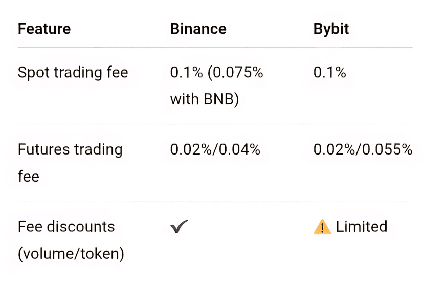Click the 'Fee discounts' label text

click(x=66, y=227)
